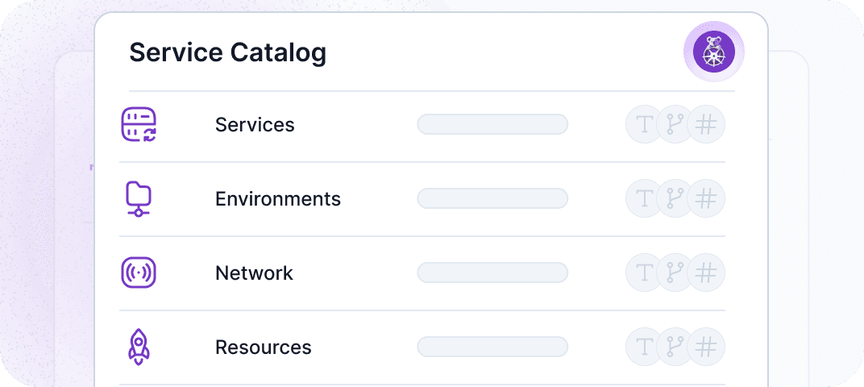The image size is (864, 387).
Task: Open the Environments catalog entry
Action: tap(278, 199)
